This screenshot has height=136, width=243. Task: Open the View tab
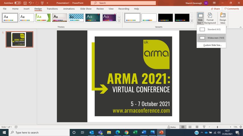pyautogui.click(x=111, y=9)
